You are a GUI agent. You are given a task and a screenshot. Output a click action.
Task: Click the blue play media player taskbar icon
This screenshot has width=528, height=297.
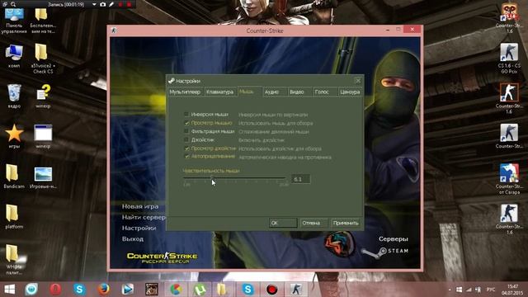pyautogui.click(x=127, y=290)
